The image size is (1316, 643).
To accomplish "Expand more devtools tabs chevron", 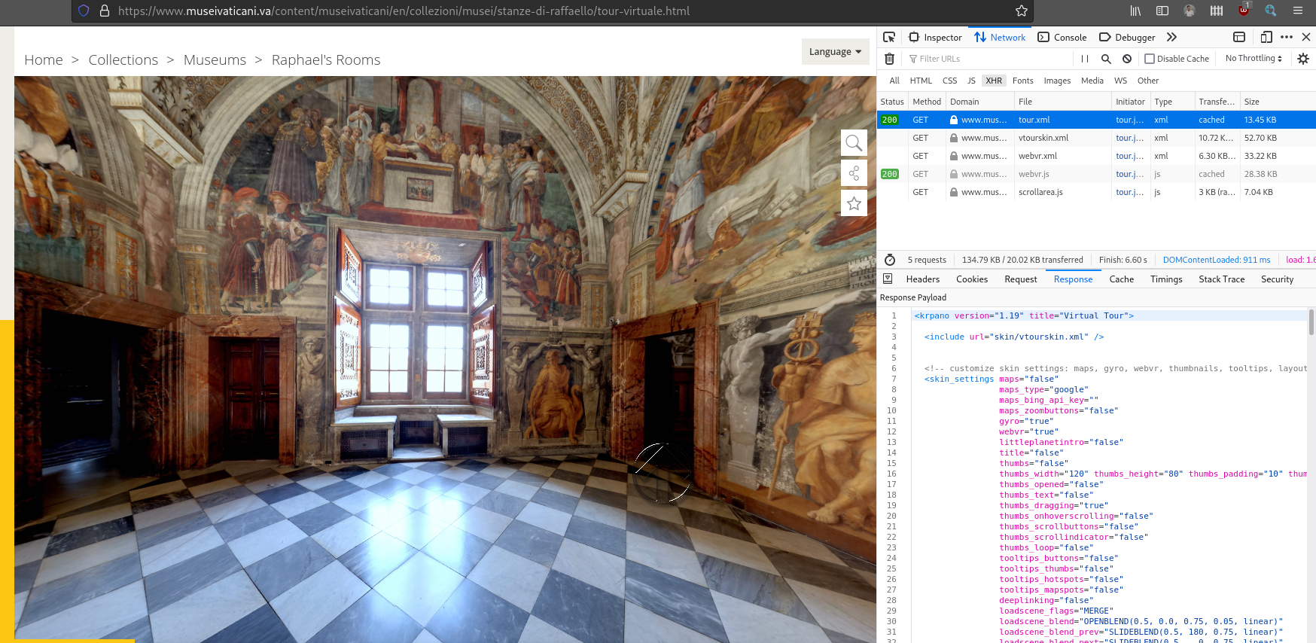I will pos(1171,37).
